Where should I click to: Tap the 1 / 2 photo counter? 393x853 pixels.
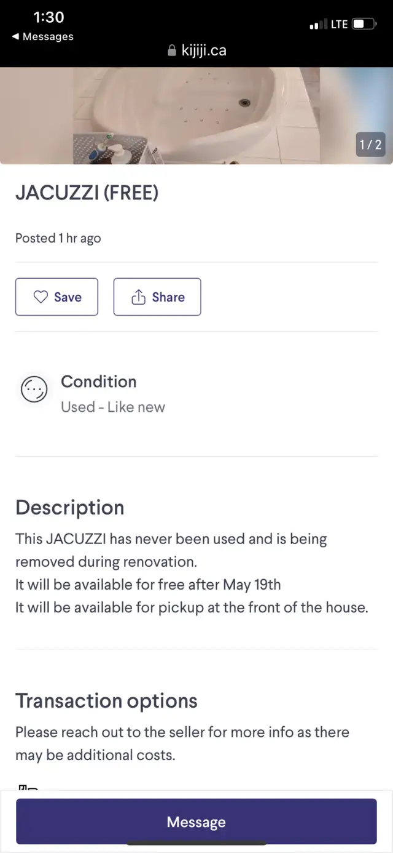(370, 145)
